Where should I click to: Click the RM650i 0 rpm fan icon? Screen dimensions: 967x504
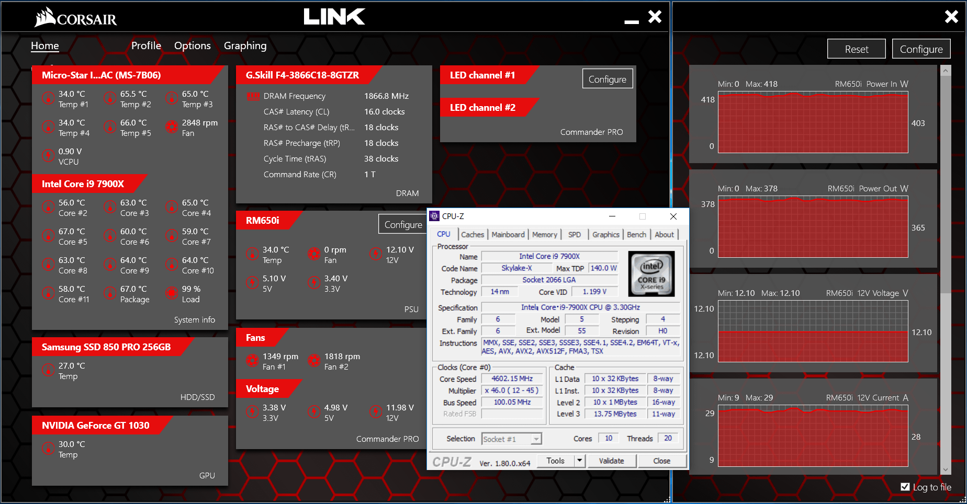point(314,254)
